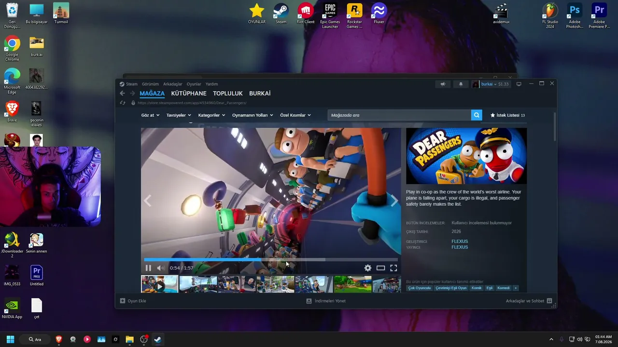Expand the Kategoriler dropdown
The height and width of the screenshot is (347, 618).
[x=211, y=115]
